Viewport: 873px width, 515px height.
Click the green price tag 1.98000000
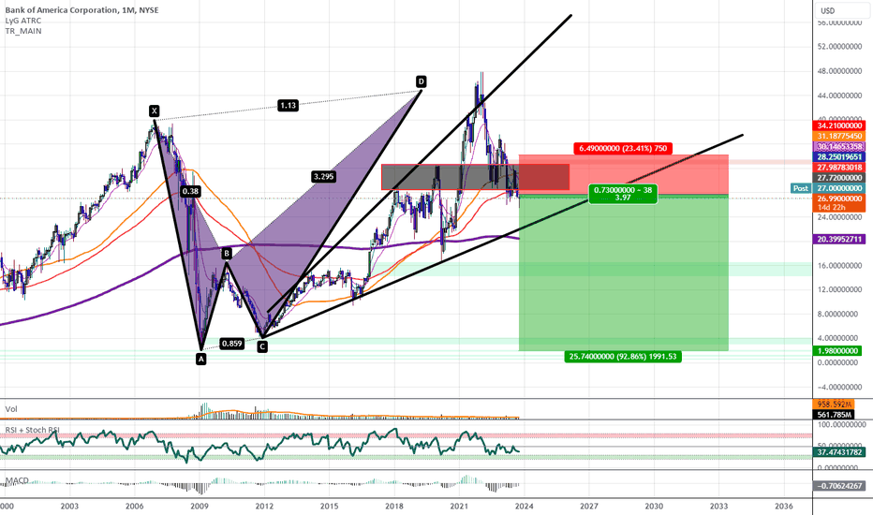point(839,351)
